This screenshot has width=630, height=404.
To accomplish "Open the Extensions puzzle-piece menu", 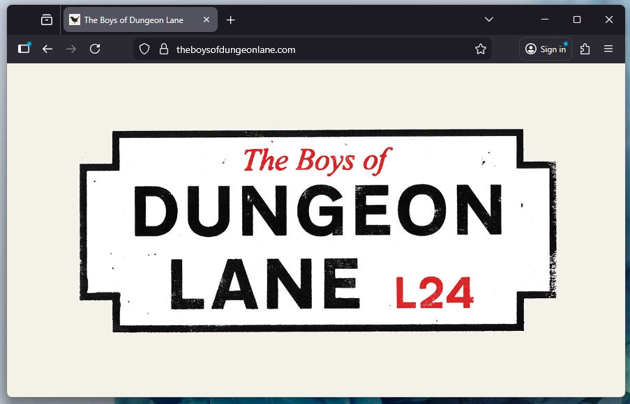I will coord(585,49).
